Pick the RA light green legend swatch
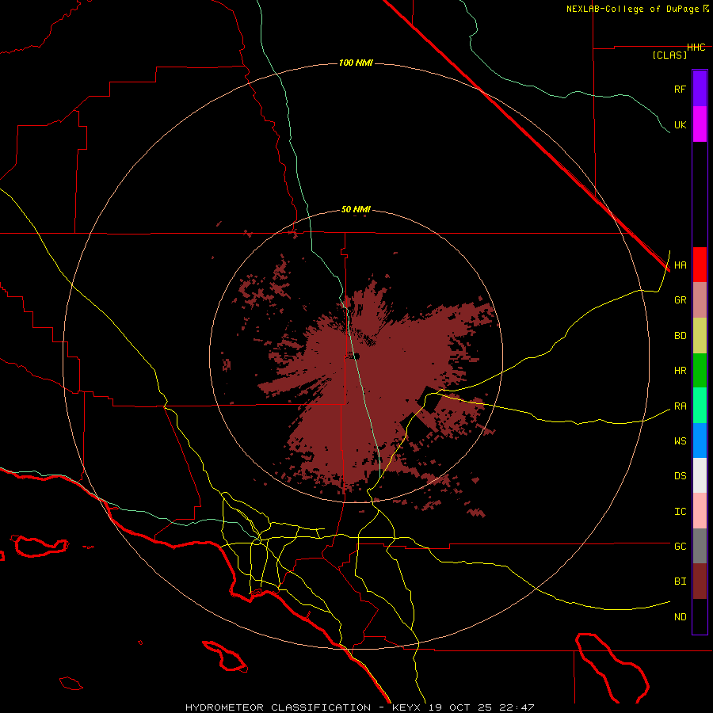 tap(700, 406)
